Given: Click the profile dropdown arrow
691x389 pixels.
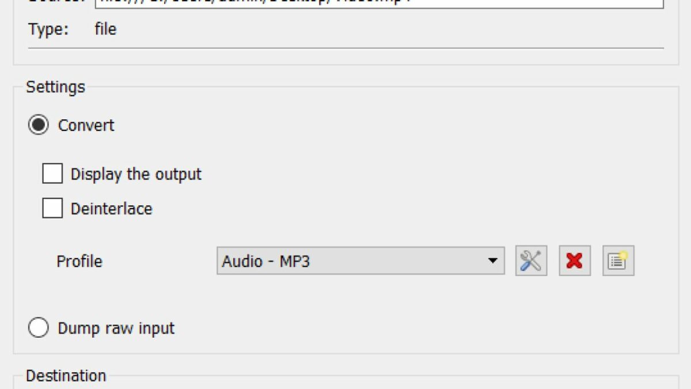Looking at the screenshot, I should pos(493,260).
